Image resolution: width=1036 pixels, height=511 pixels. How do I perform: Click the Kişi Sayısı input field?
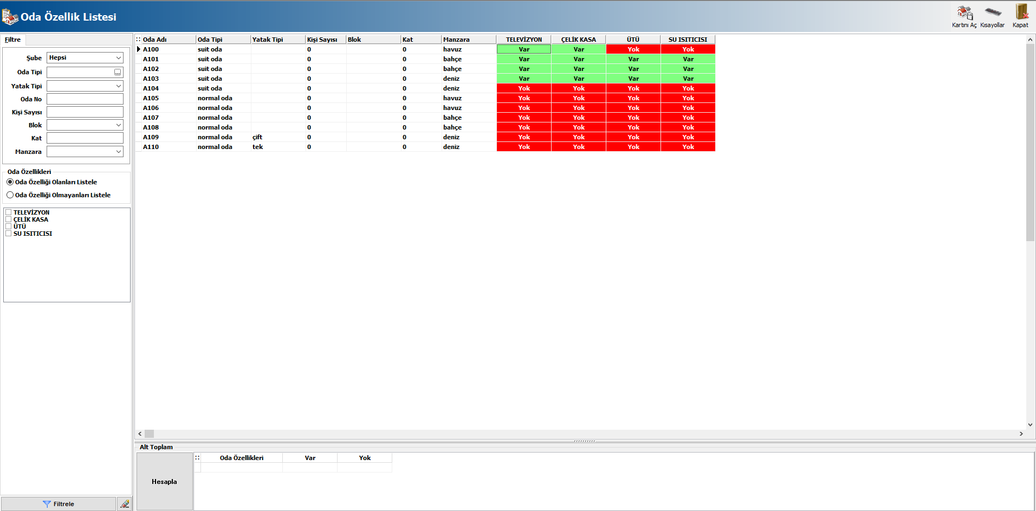click(x=85, y=112)
